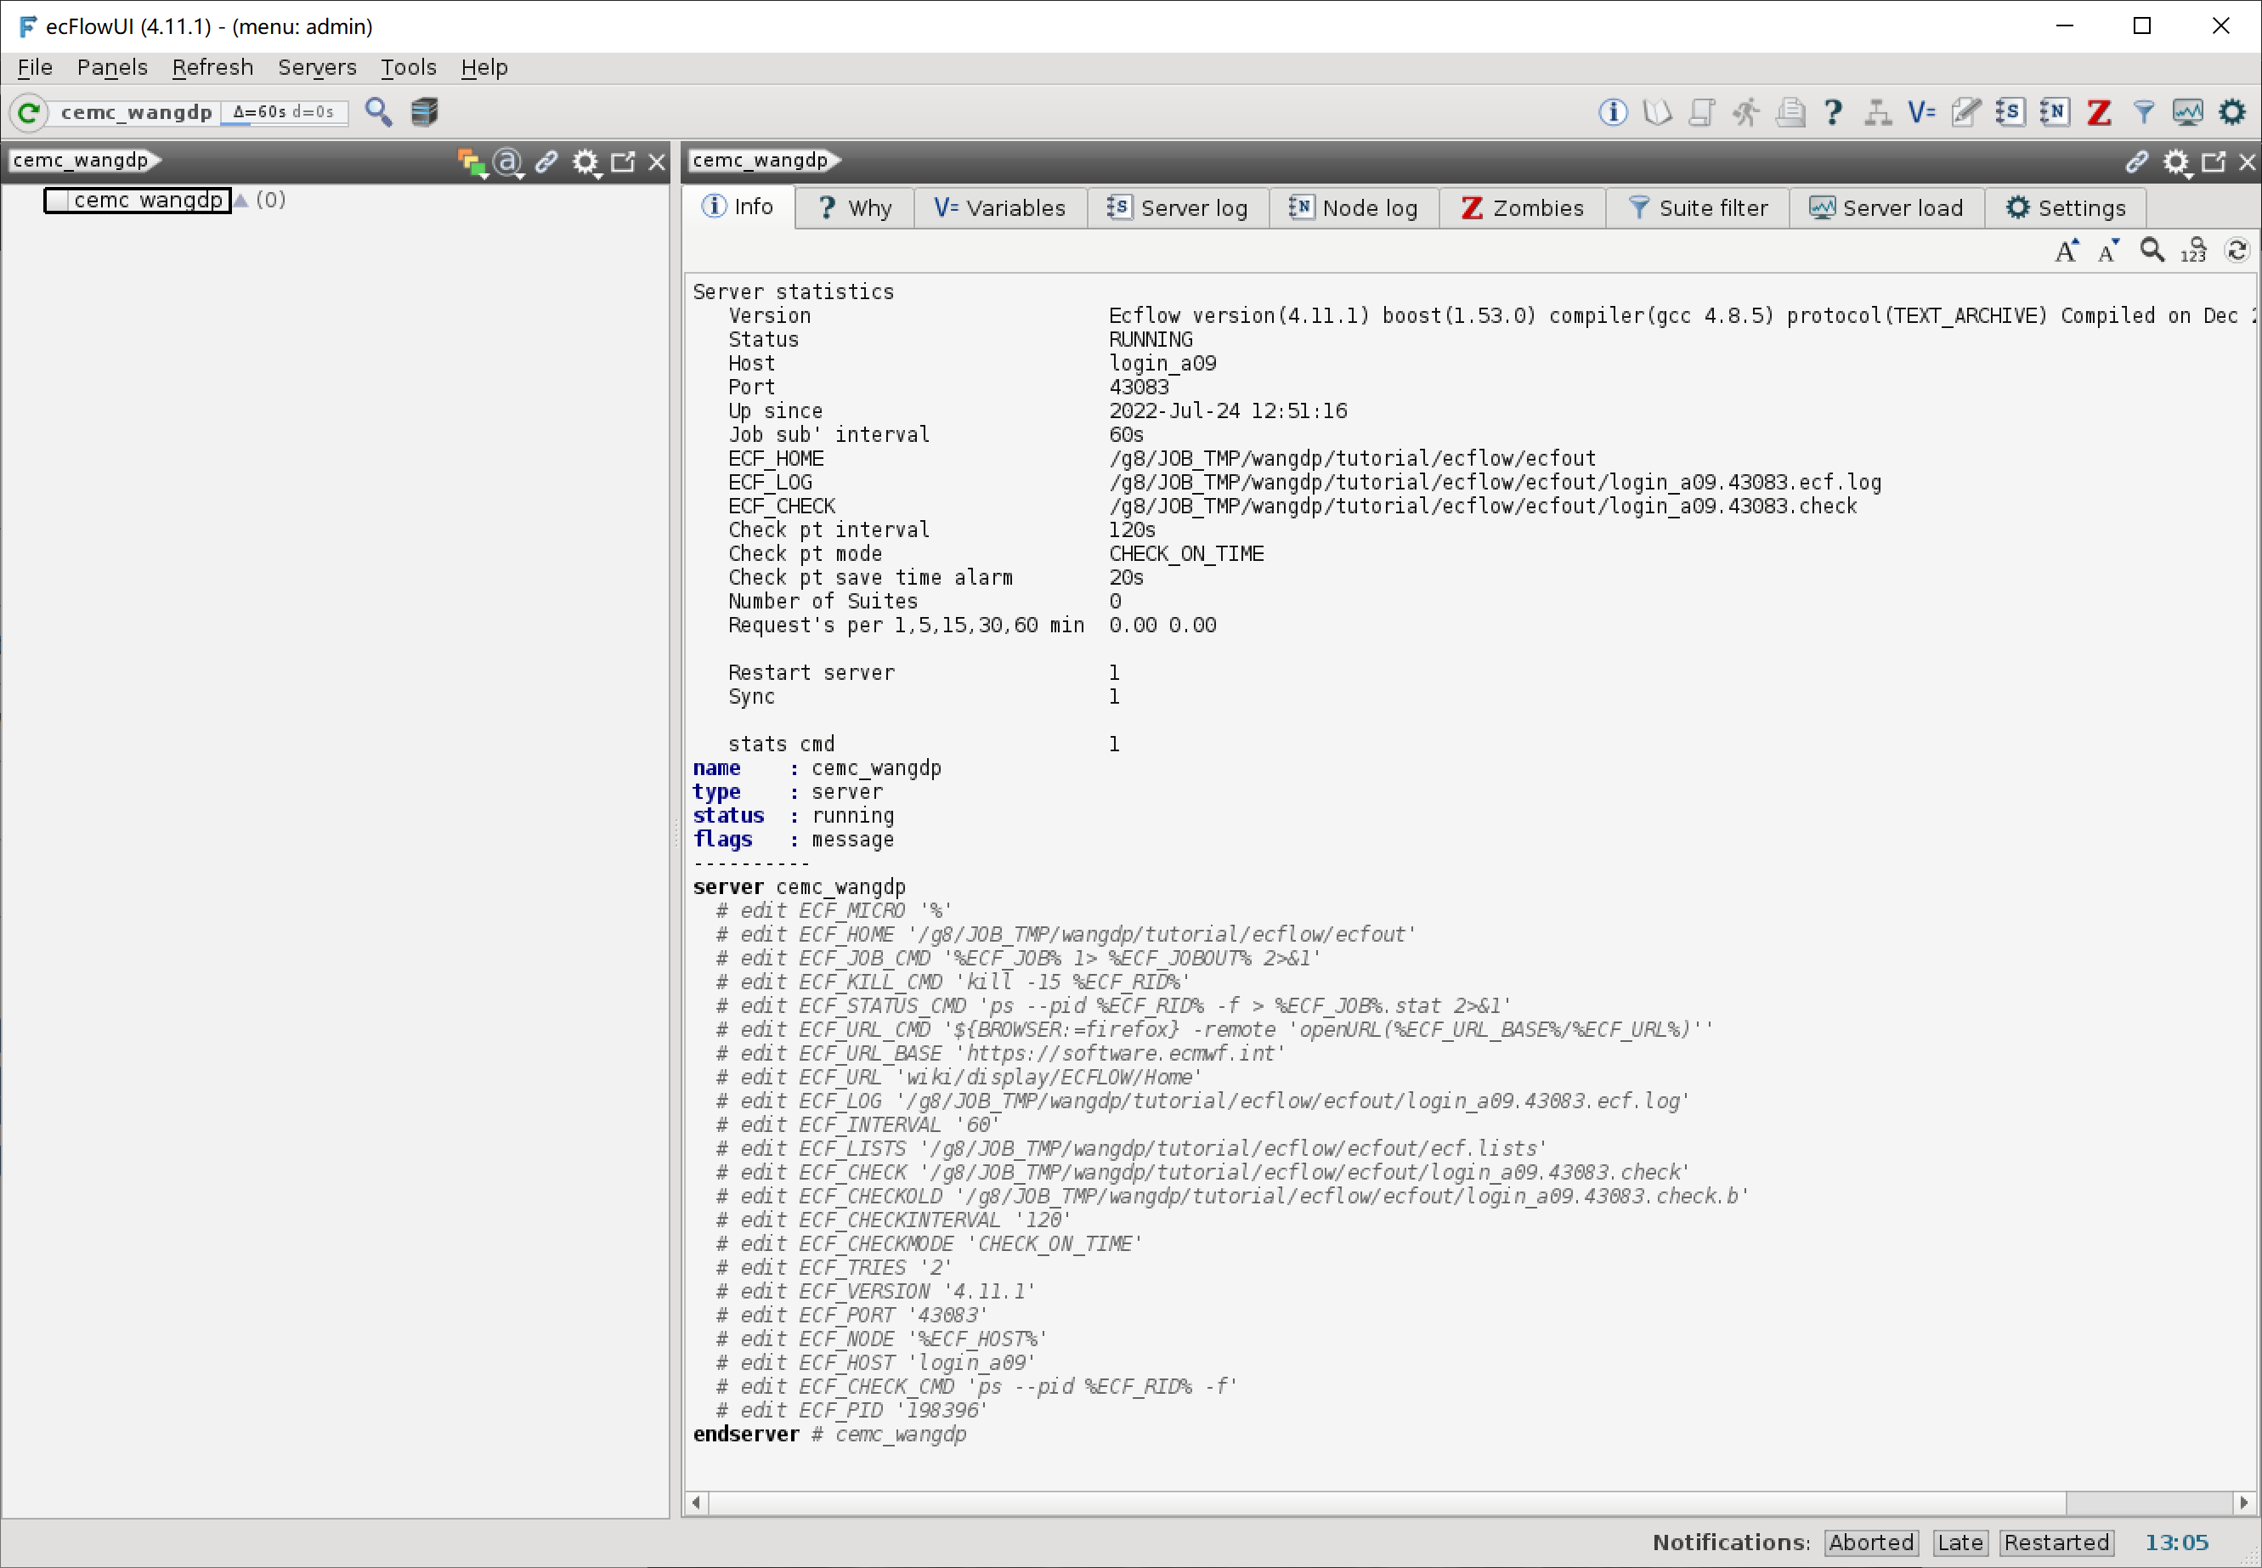Switch to the Server log tab

(1178, 208)
